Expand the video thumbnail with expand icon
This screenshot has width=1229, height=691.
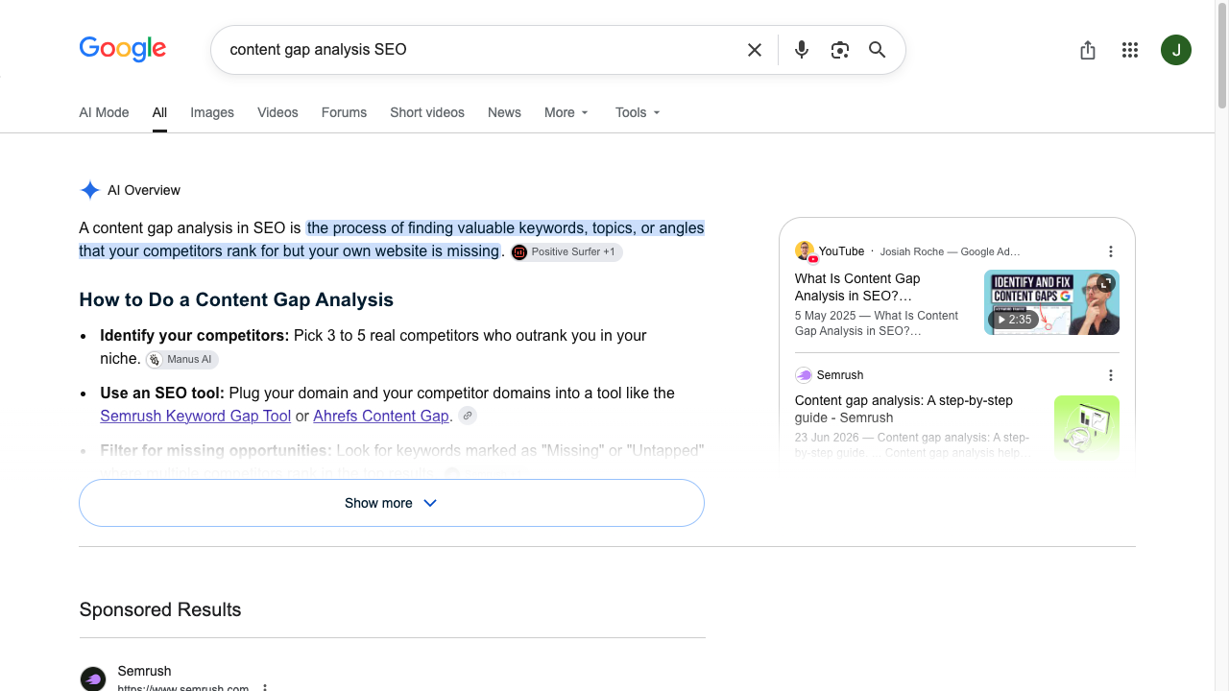click(1105, 284)
